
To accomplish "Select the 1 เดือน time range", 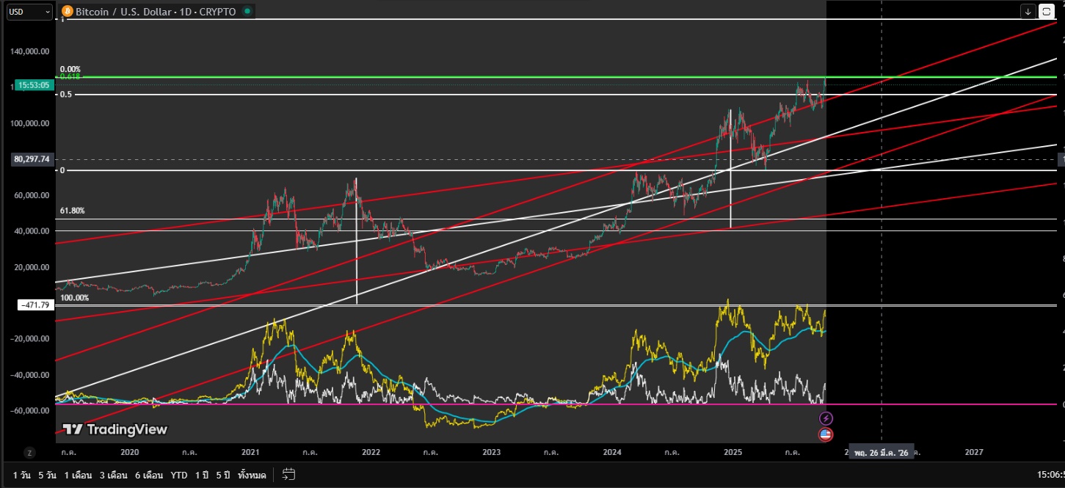I will [78, 476].
